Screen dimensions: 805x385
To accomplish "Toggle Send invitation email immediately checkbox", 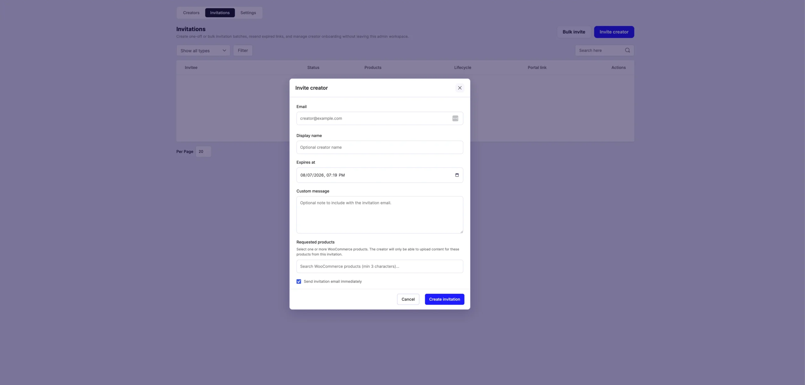I will (x=299, y=282).
